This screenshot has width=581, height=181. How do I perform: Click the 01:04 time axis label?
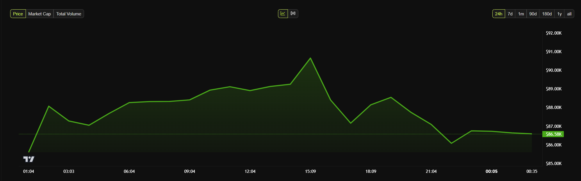click(28, 171)
